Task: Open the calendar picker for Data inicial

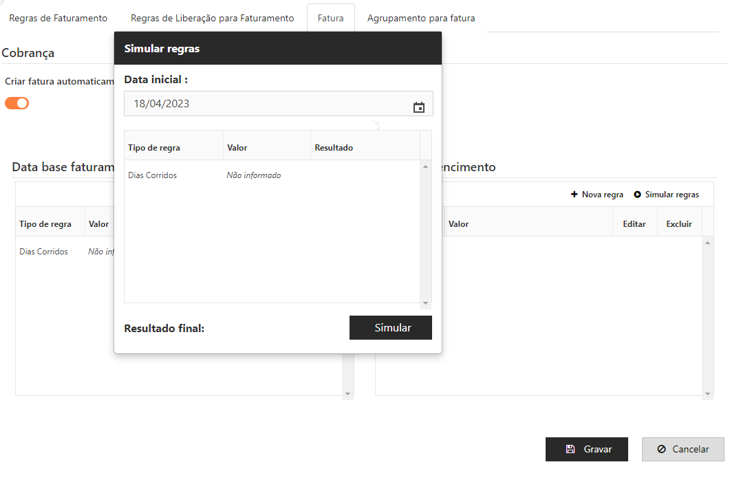Action: [418, 107]
